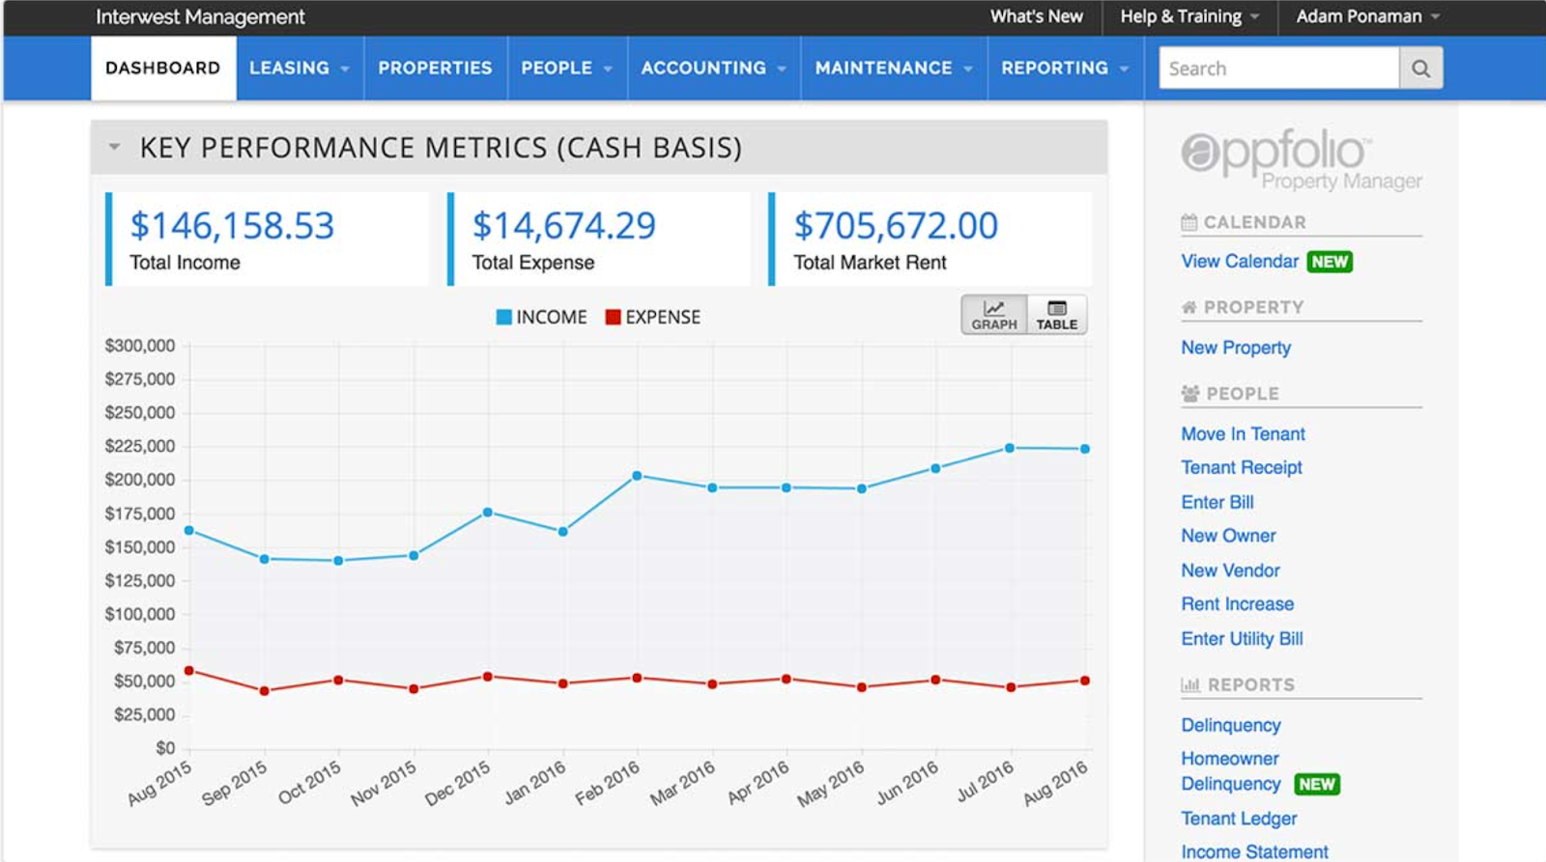Start Move In Tenant
1546x862 pixels.
pyautogui.click(x=1243, y=434)
